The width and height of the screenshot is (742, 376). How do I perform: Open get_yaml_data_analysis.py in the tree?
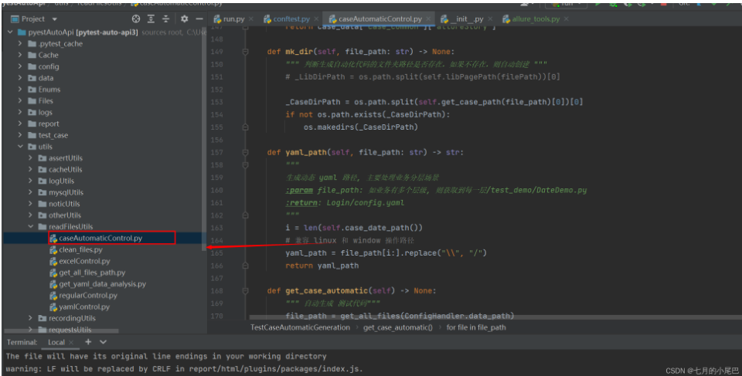coord(104,284)
